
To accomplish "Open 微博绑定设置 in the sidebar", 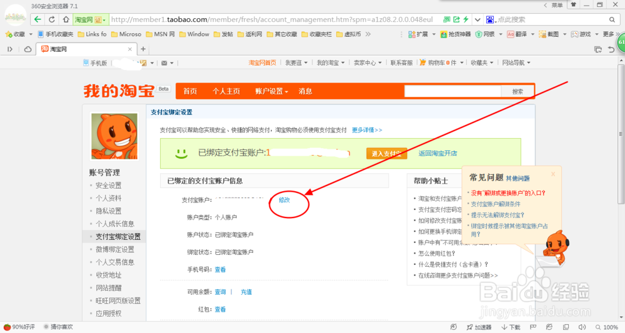I will point(115,249).
